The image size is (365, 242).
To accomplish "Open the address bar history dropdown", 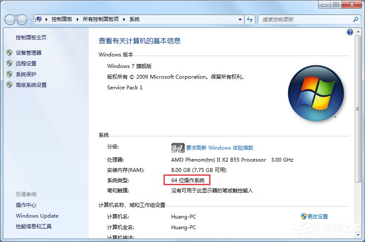I will point(240,20).
